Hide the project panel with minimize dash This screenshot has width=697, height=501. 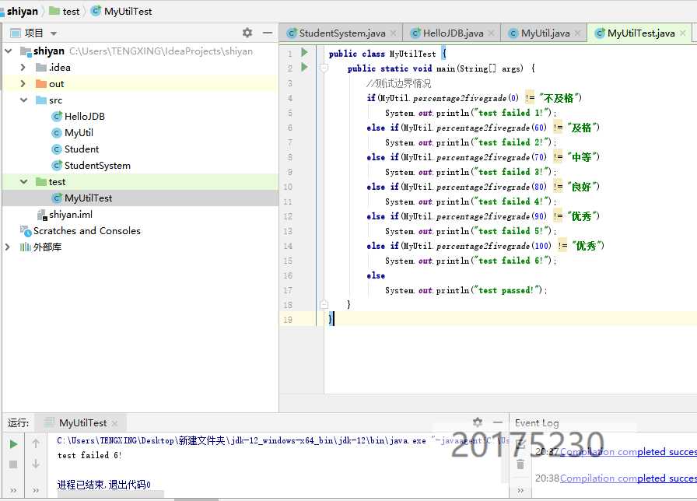coord(267,33)
